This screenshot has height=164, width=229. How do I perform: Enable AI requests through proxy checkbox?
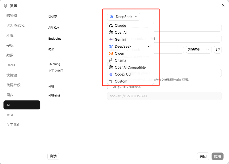(x=109, y=87)
